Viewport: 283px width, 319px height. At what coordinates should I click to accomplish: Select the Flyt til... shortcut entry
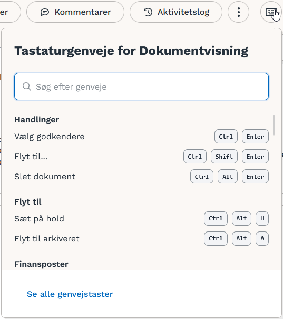[x=141, y=157]
